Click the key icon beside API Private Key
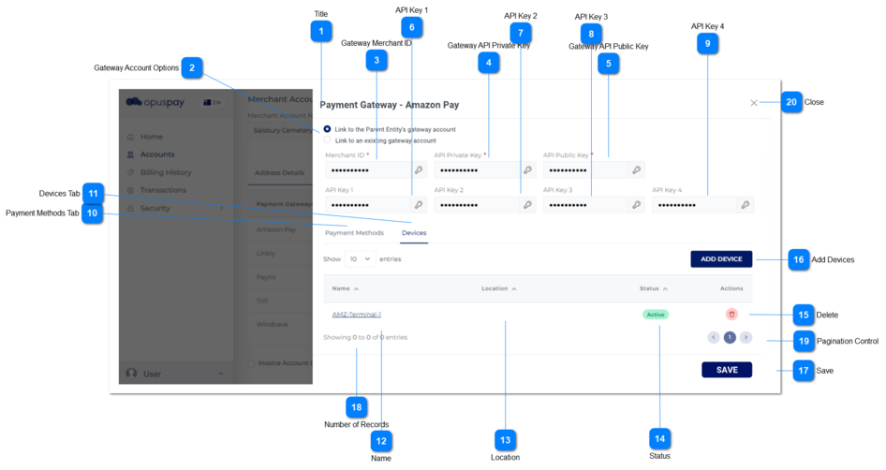Viewport: 886px width, 470px height. pyautogui.click(x=527, y=170)
